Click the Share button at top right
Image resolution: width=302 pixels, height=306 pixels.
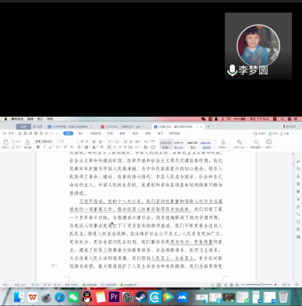click(286, 134)
